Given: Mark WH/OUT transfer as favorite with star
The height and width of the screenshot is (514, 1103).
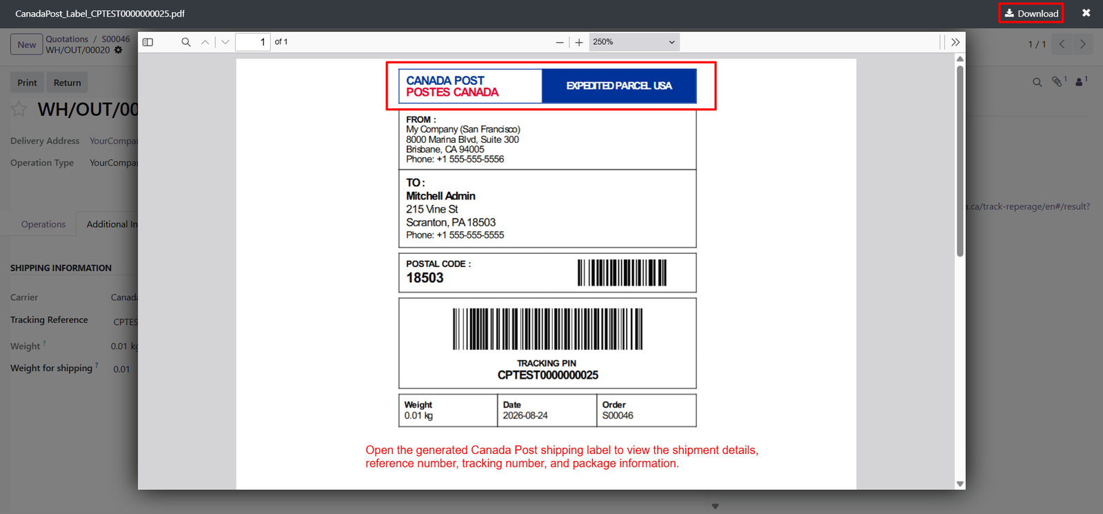Looking at the screenshot, I should [x=19, y=109].
